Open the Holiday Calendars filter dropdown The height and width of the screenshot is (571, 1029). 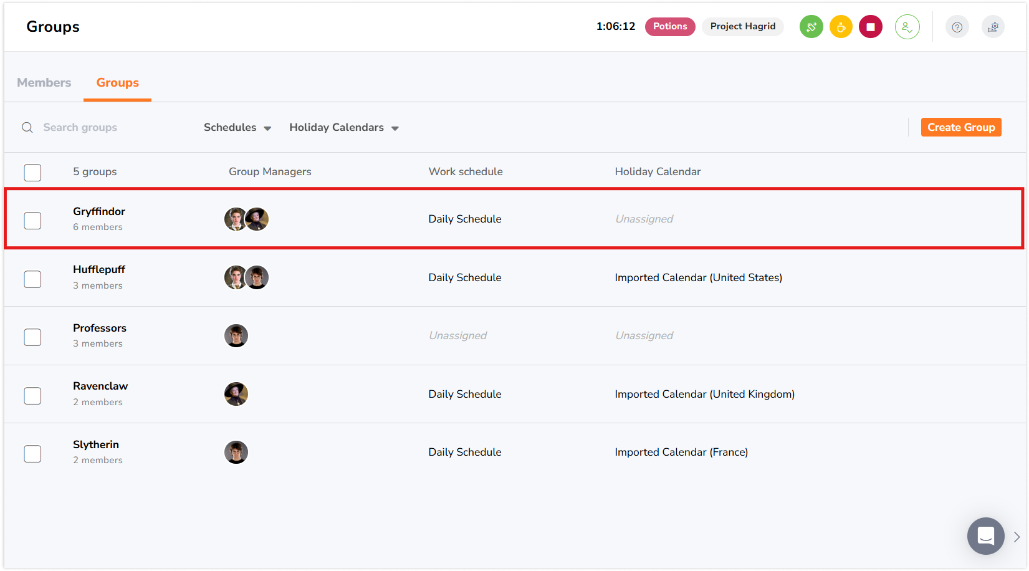click(343, 128)
